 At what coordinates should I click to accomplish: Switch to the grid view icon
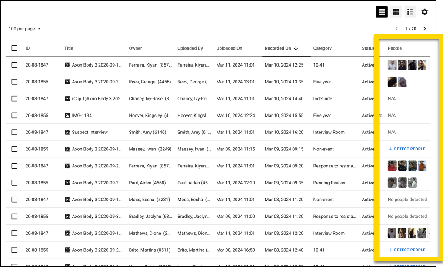(396, 12)
